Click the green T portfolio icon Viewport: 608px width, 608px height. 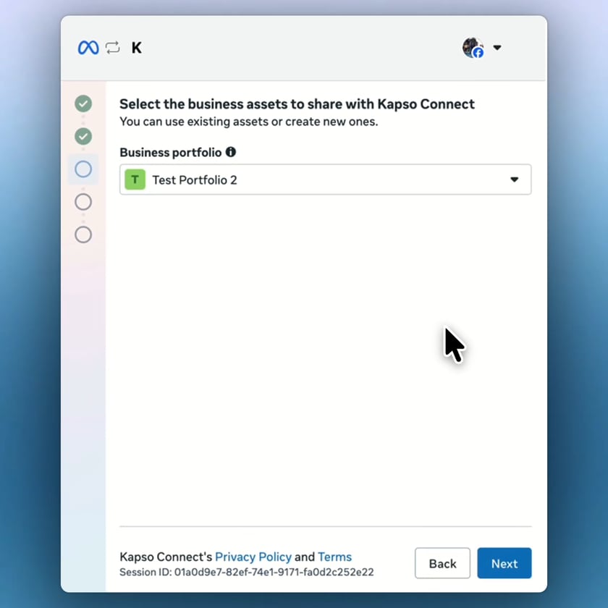135,180
